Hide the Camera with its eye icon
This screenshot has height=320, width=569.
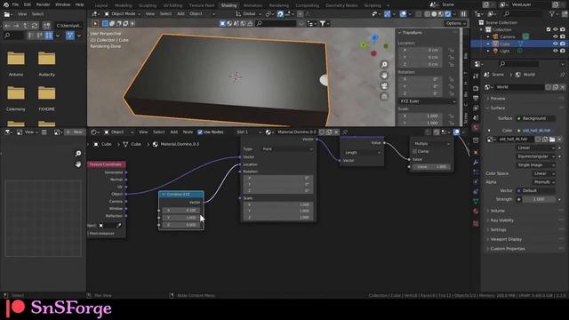click(555, 36)
